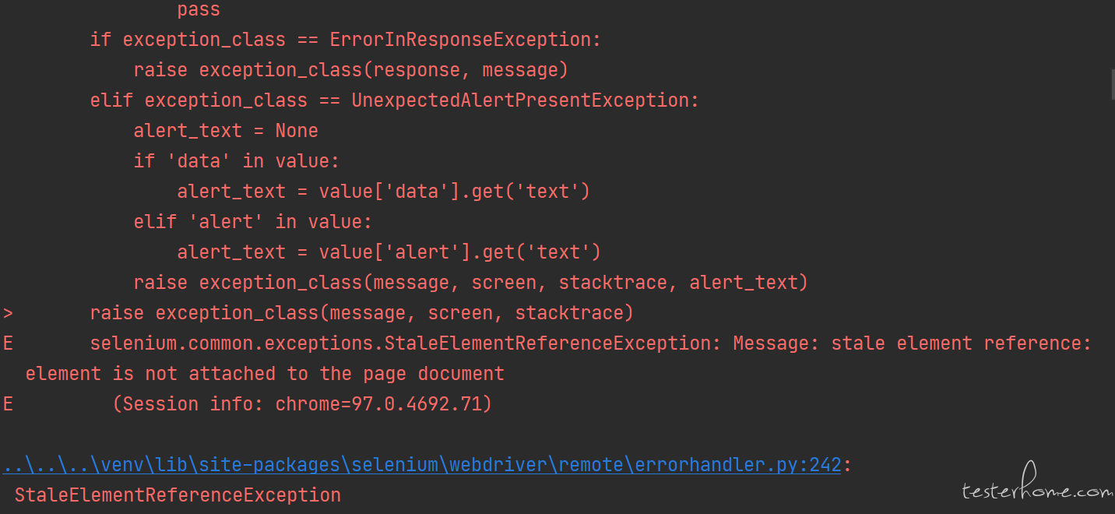Click the second 'E' marker before Session info
Image resolution: width=1115 pixels, height=514 pixels.
(8, 404)
